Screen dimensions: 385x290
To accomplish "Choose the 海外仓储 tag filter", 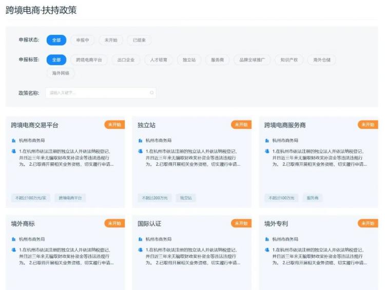I will pos(322,60).
